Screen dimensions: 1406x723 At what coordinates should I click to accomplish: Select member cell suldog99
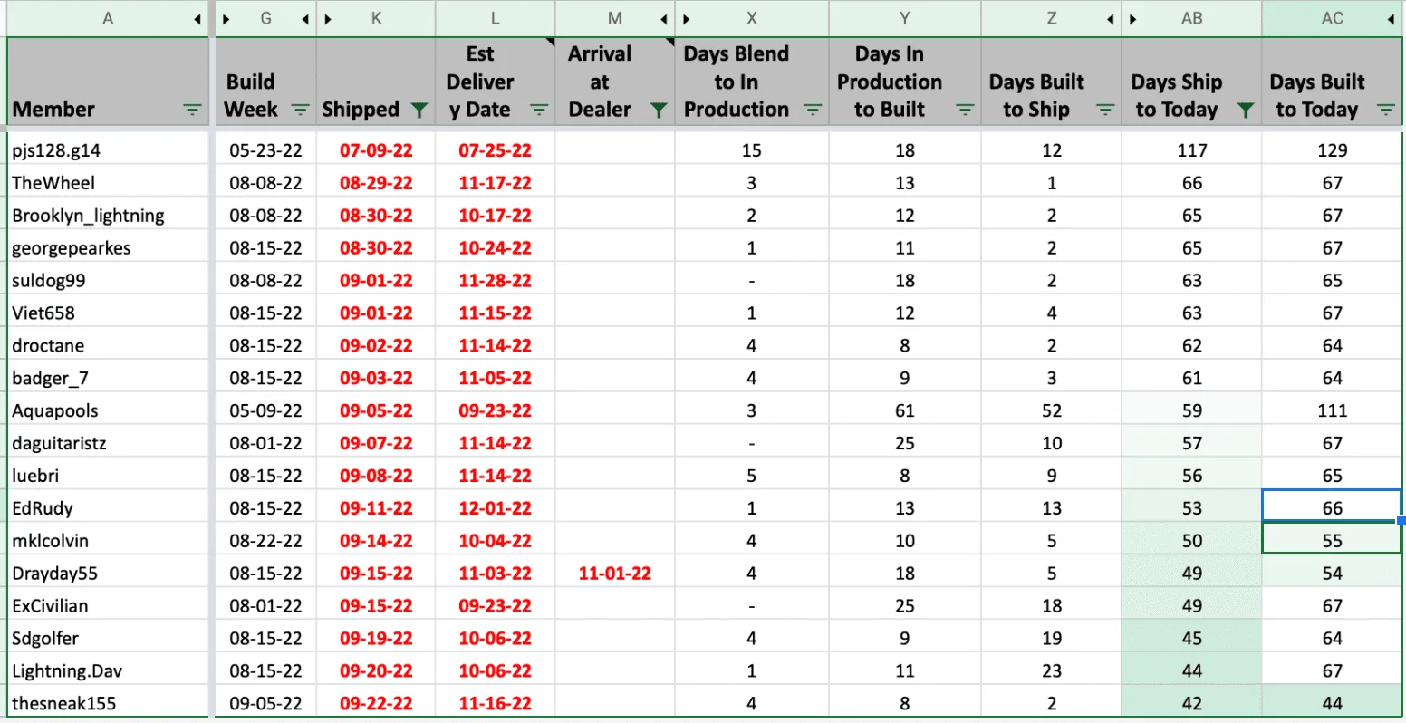point(108,281)
